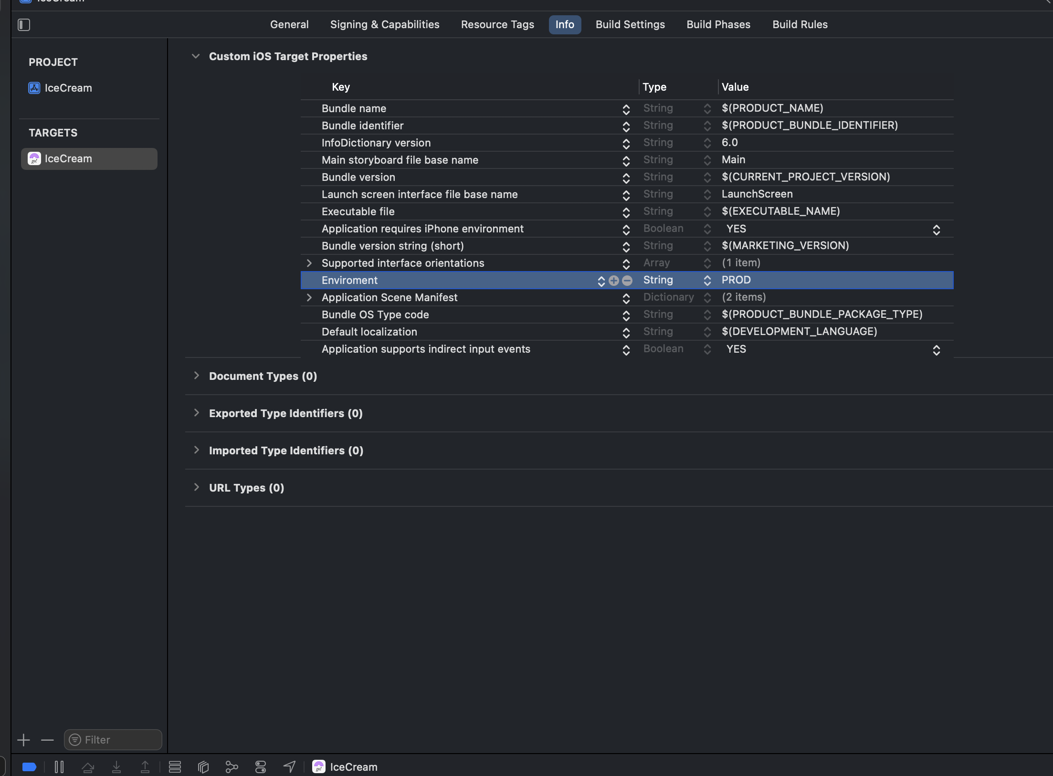Open the Debug Memory Graph
This screenshot has width=1053, height=776.
point(232,767)
